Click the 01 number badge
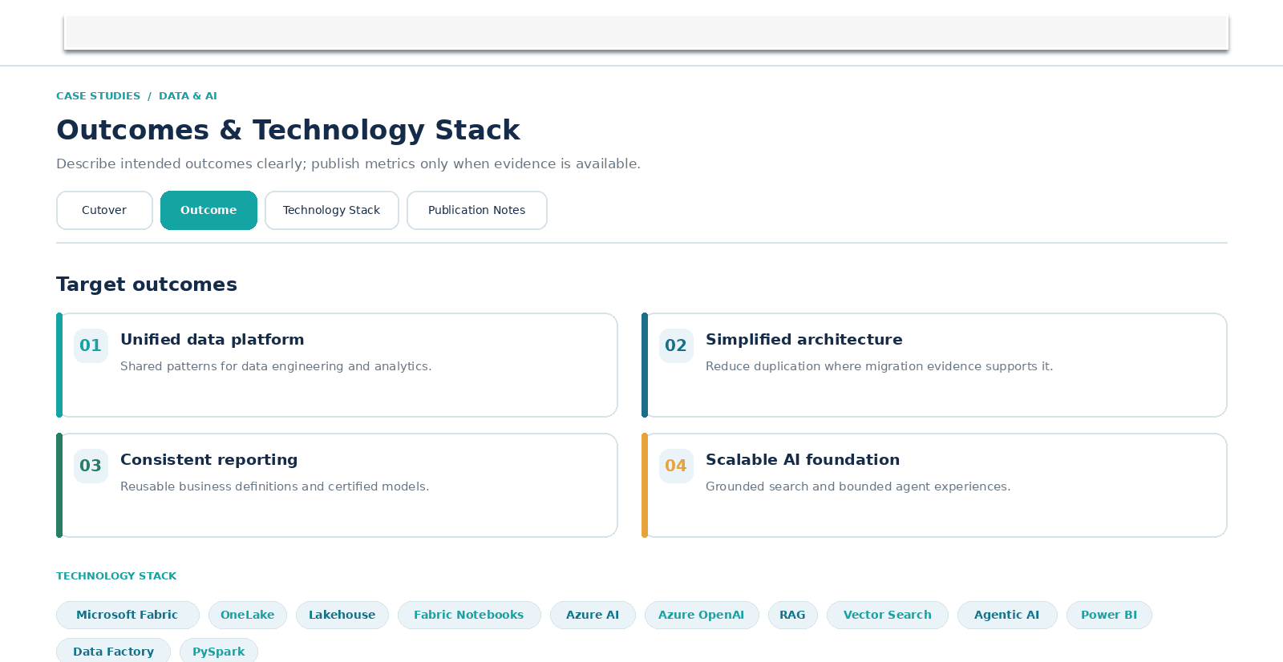This screenshot has width=1283, height=662. point(91,345)
